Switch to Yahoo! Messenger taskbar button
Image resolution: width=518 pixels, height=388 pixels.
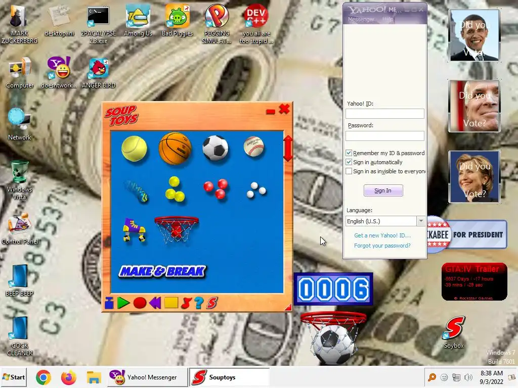148,377
